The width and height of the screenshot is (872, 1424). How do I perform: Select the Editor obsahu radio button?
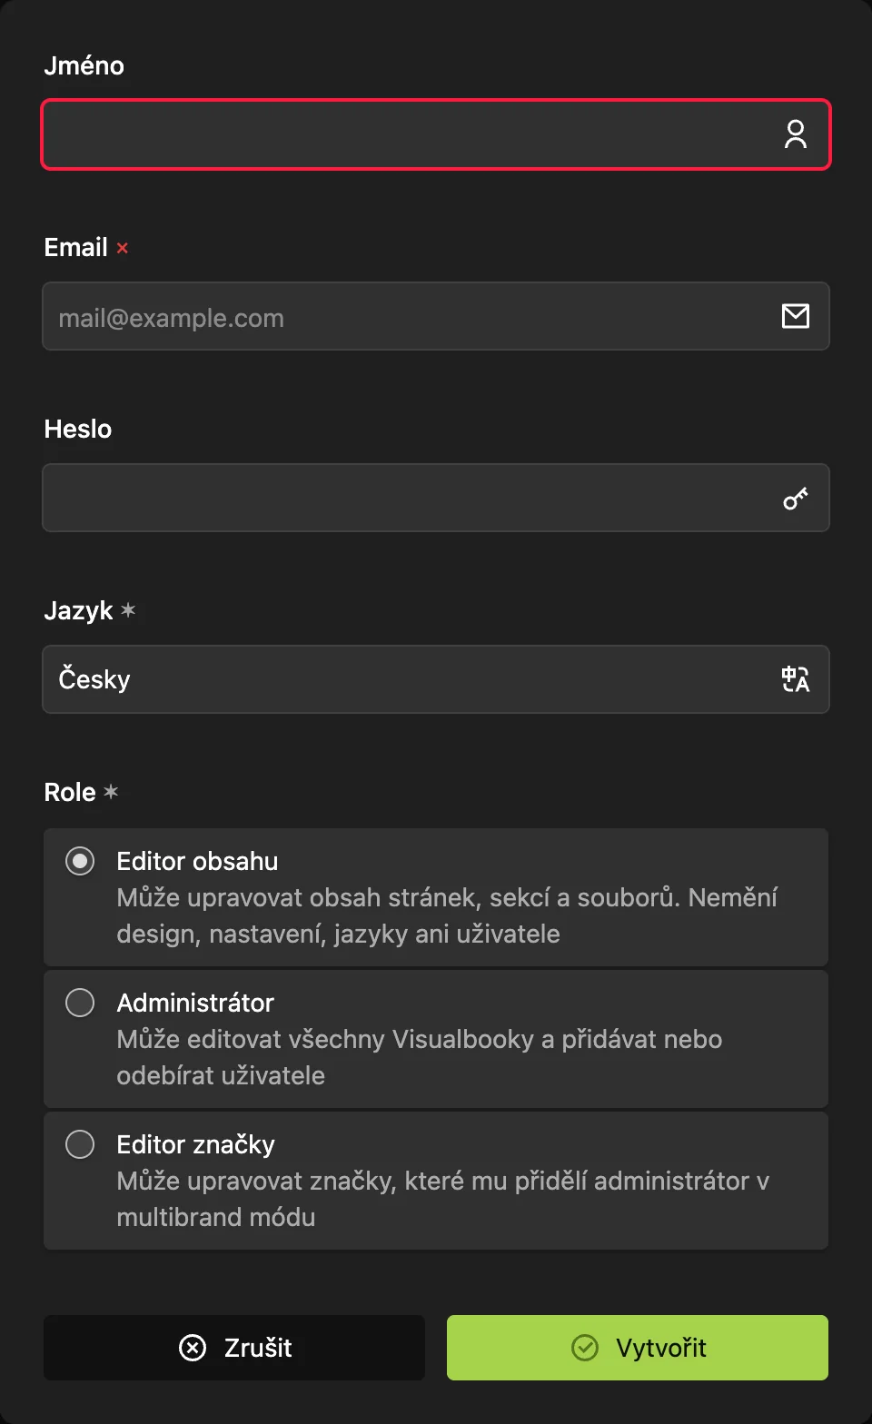[80, 861]
